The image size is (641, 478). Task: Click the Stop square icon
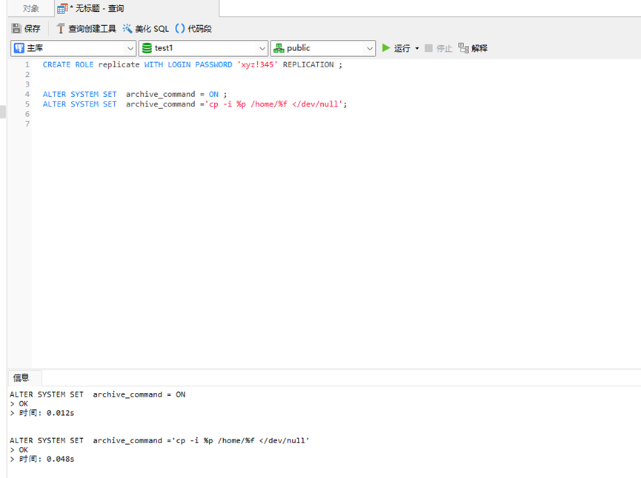[x=428, y=48]
